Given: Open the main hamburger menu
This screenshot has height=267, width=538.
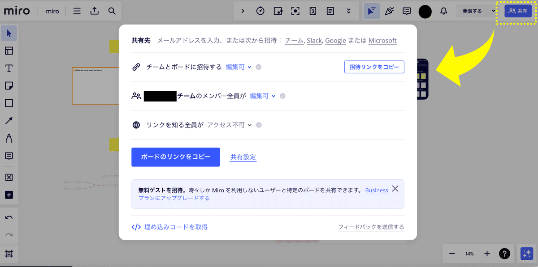Looking at the screenshot, I should coord(77,11).
